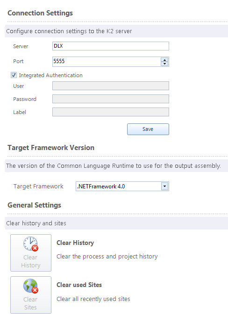Click into the Port field showing 5555
This screenshot has height=323, width=228.
pyautogui.click(x=107, y=62)
